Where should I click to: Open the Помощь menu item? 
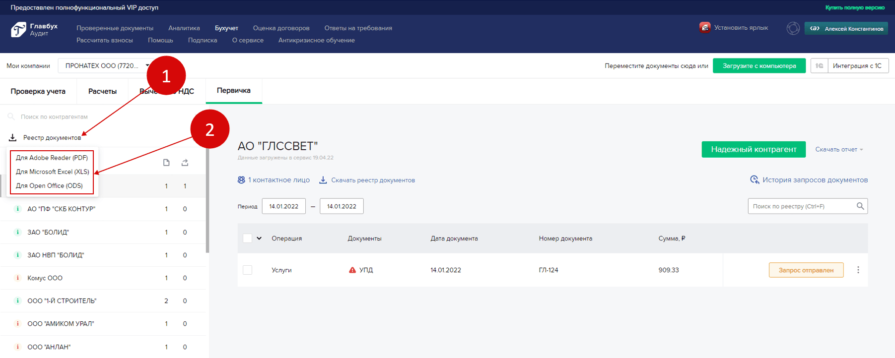point(160,40)
